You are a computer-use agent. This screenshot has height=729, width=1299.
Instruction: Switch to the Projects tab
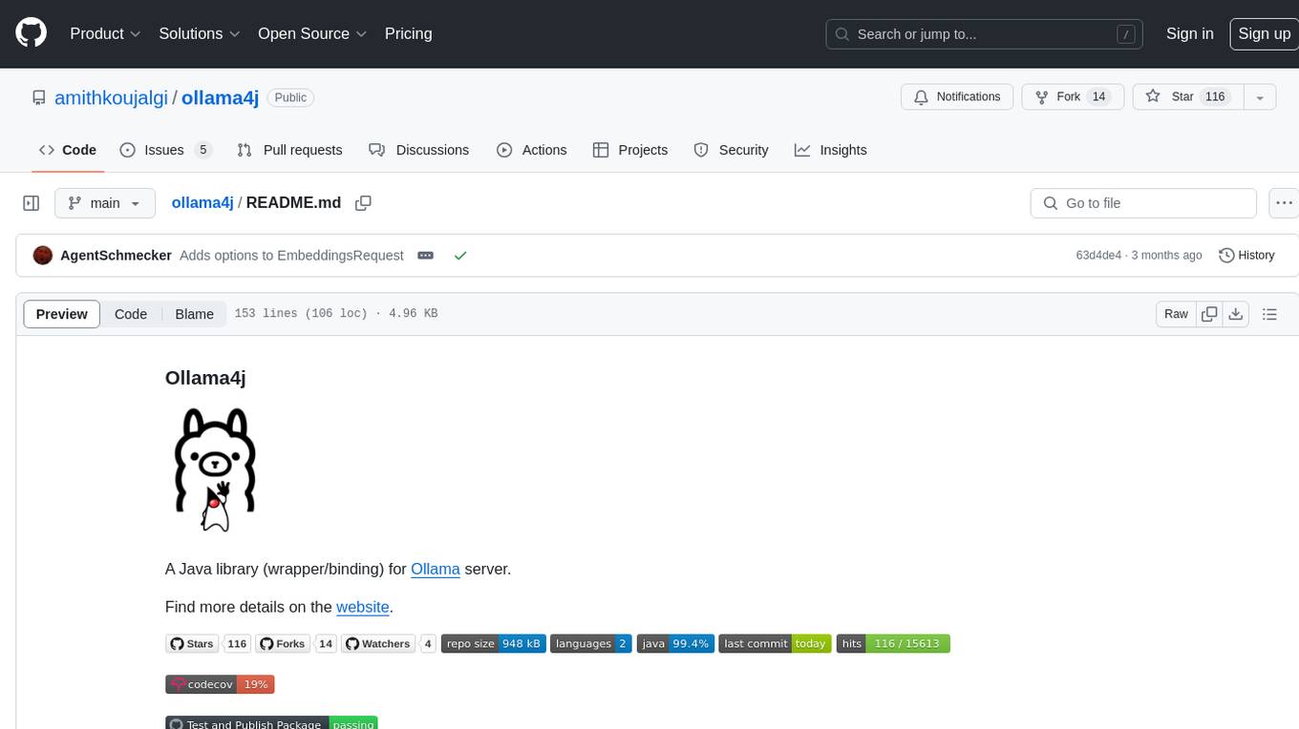(x=630, y=150)
